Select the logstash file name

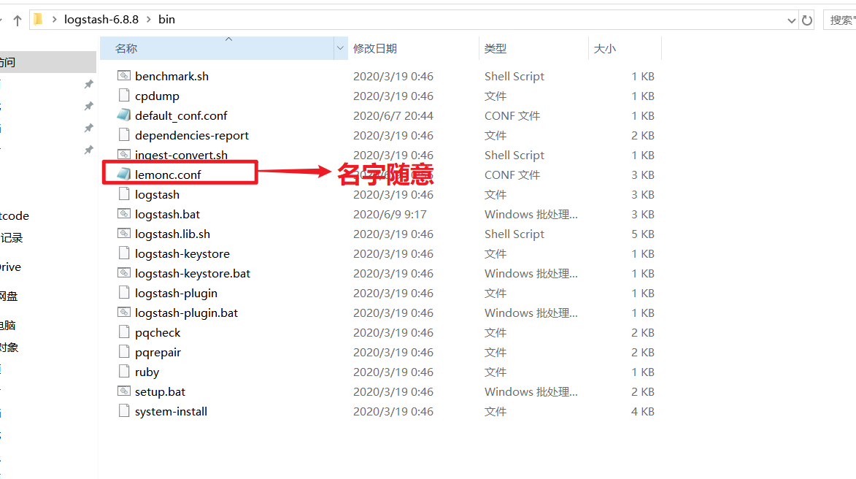[x=157, y=194]
